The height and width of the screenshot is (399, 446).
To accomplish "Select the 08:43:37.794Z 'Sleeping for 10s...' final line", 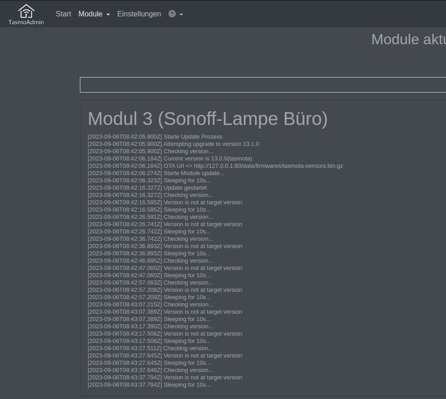I will (149, 385).
